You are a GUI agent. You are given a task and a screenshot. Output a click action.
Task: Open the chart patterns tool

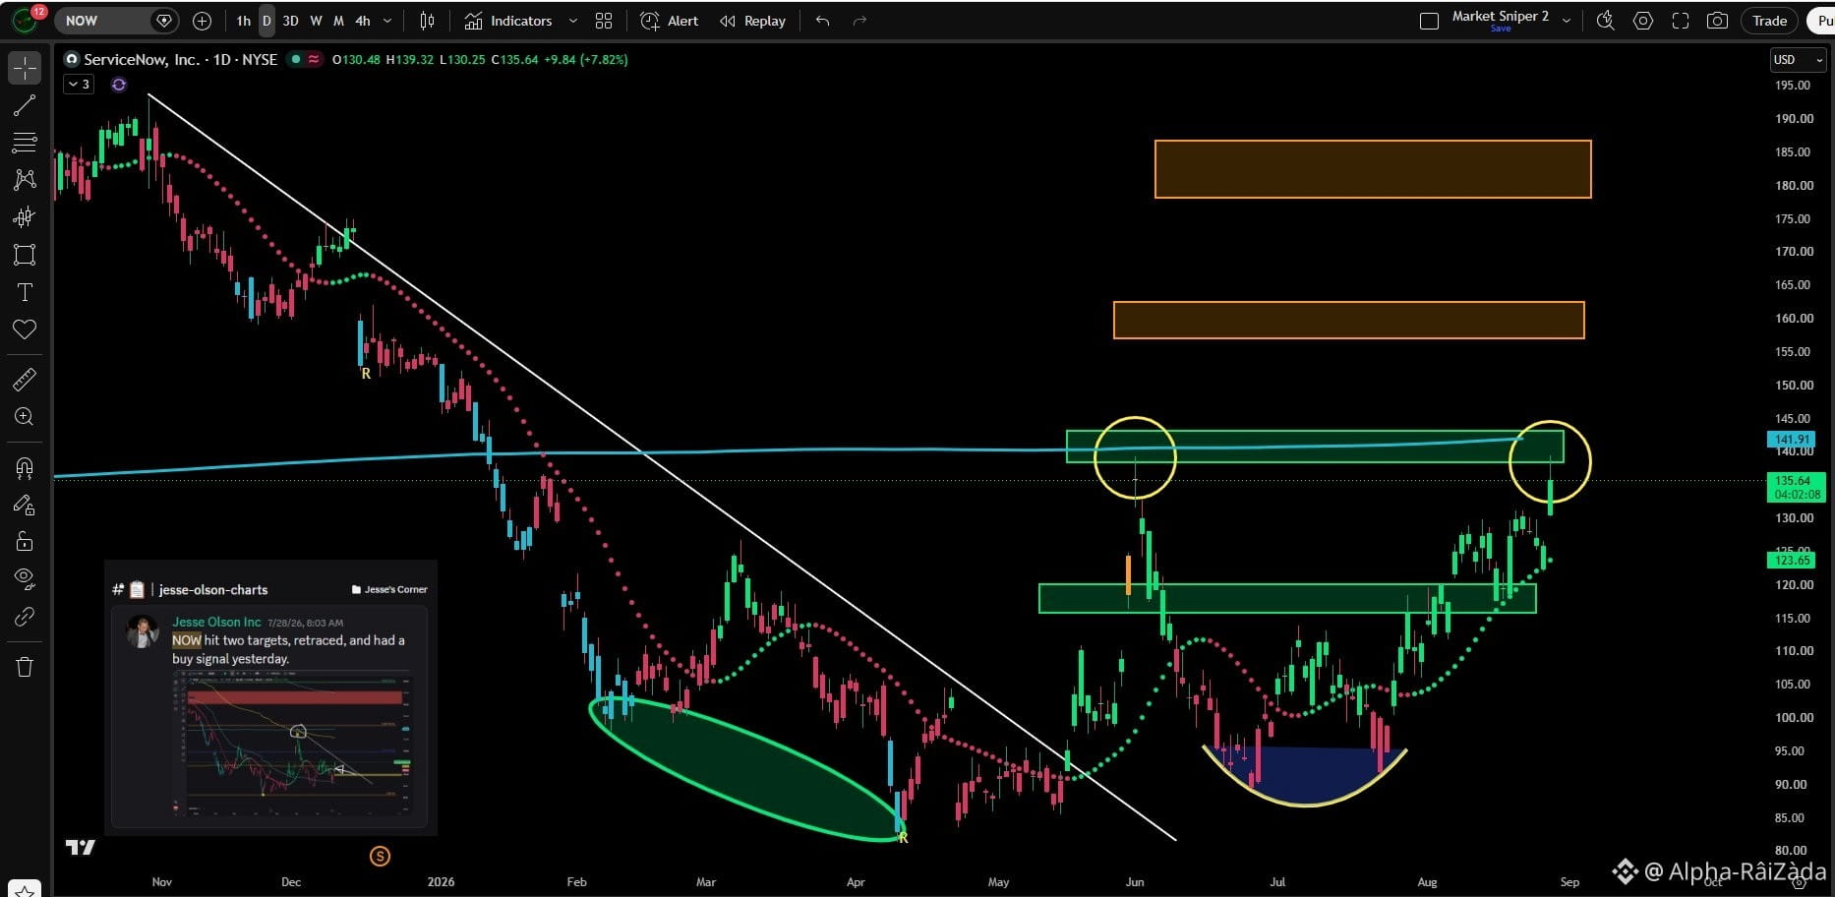click(25, 179)
